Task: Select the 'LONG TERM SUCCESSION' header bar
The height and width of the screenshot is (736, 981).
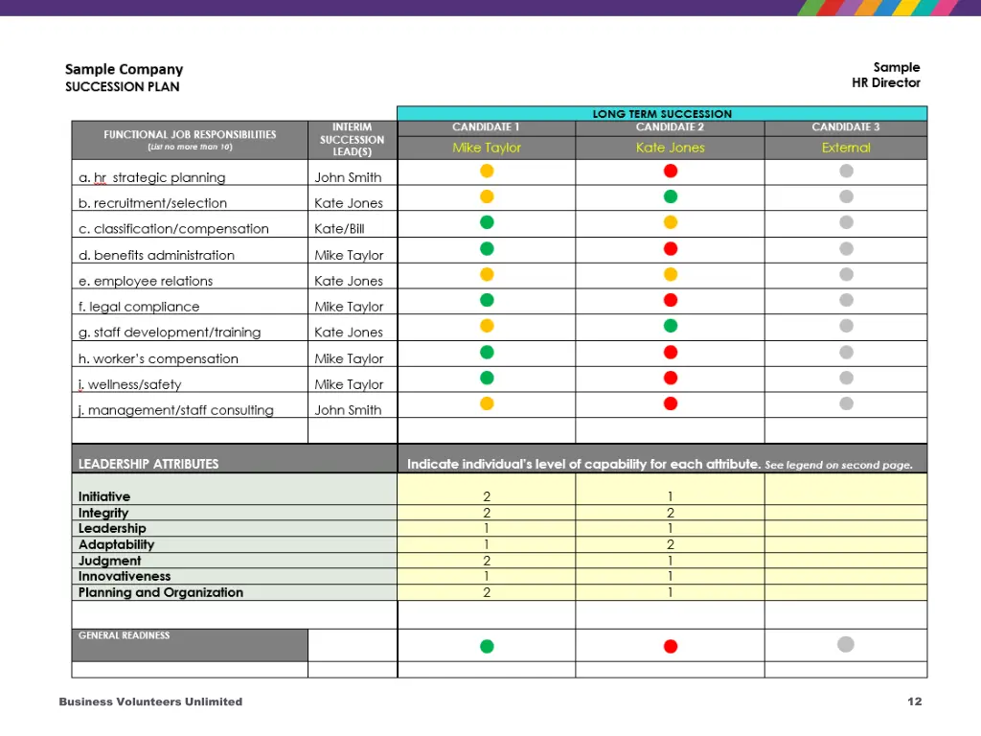Action: 662,113
